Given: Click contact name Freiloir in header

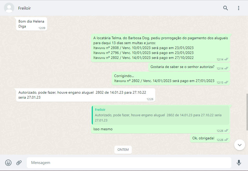Looking at the screenshot, I should click(x=24, y=8).
